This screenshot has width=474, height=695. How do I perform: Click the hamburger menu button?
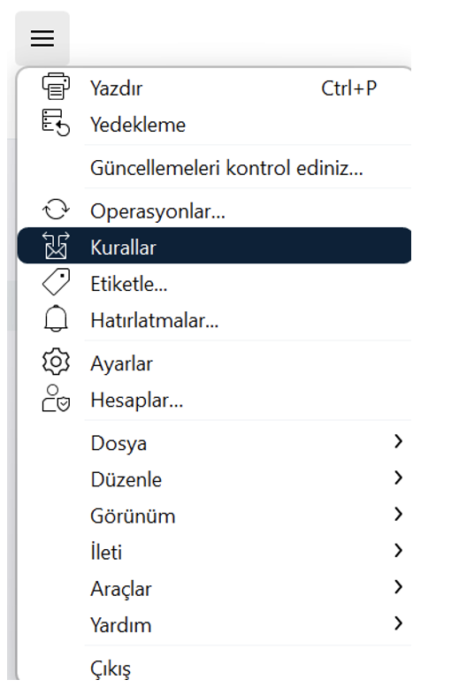point(42,39)
